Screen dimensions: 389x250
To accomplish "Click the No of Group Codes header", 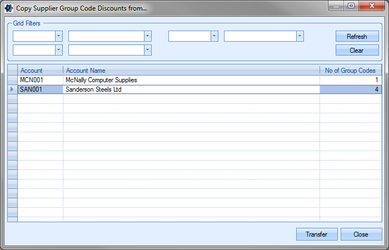I will click(350, 71).
